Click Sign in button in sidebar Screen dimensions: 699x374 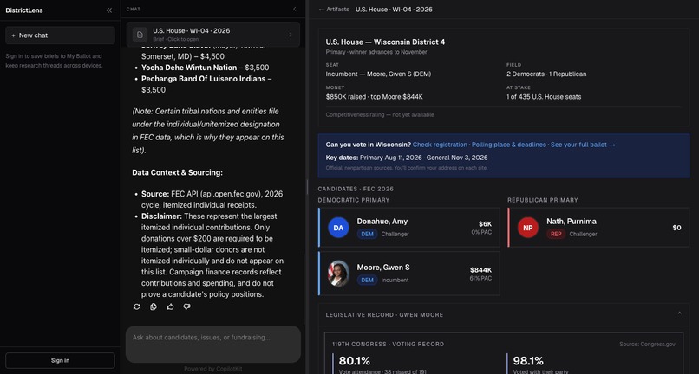click(60, 361)
